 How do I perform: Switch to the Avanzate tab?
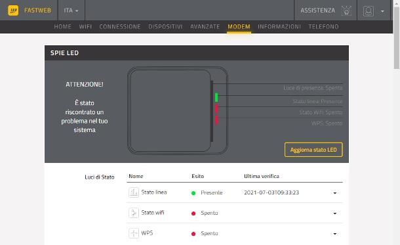(205, 26)
